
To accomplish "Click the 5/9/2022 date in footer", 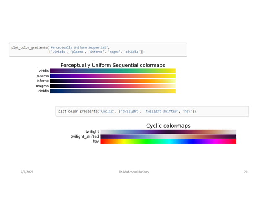I will click(x=26, y=173).
